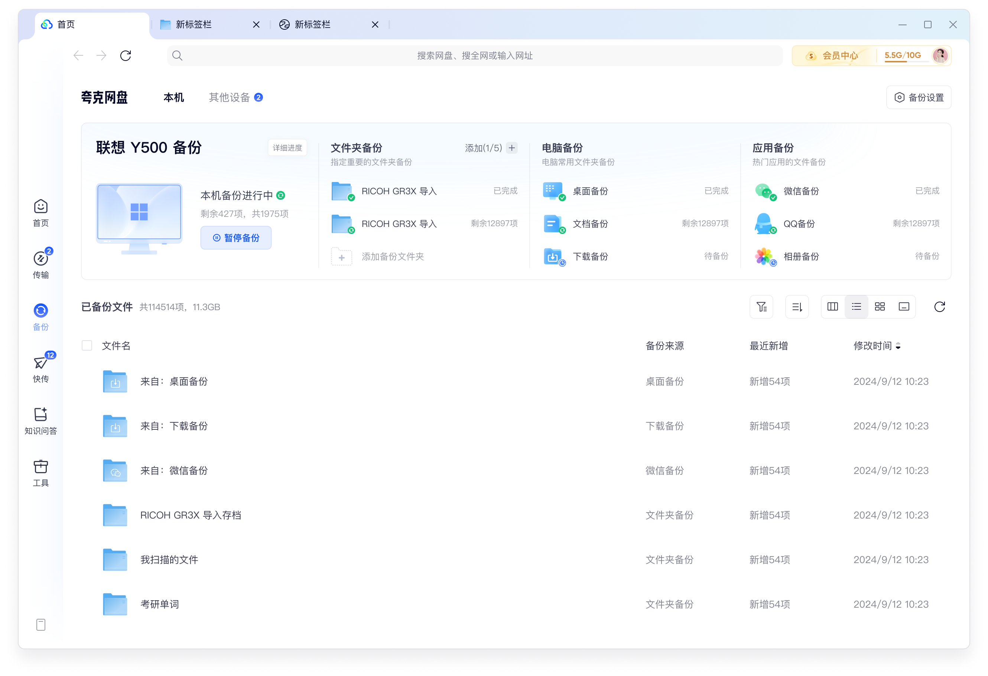Click the sort order icon
Viewport: 988px width, 676px height.
(x=797, y=306)
